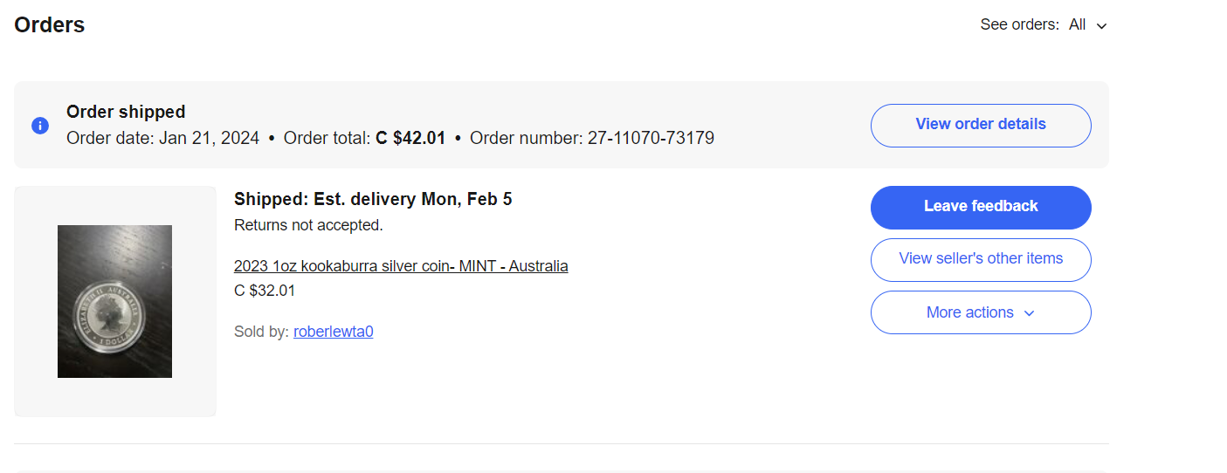Image resolution: width=1227 pixels, height=473 pixels.
Task: Open the kookaburra silver coin listing link
Action: [x=401, y=266]
